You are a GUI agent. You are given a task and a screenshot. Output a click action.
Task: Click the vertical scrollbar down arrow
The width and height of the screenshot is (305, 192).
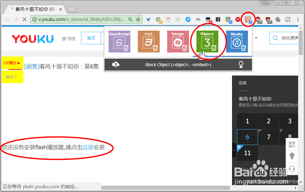pyautogui.click(x=301, y=182)
